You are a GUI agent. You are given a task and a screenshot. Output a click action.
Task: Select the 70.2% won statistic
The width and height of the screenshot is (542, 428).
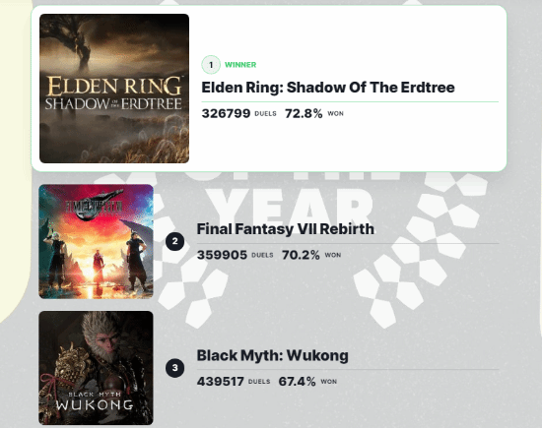[301, 255]
